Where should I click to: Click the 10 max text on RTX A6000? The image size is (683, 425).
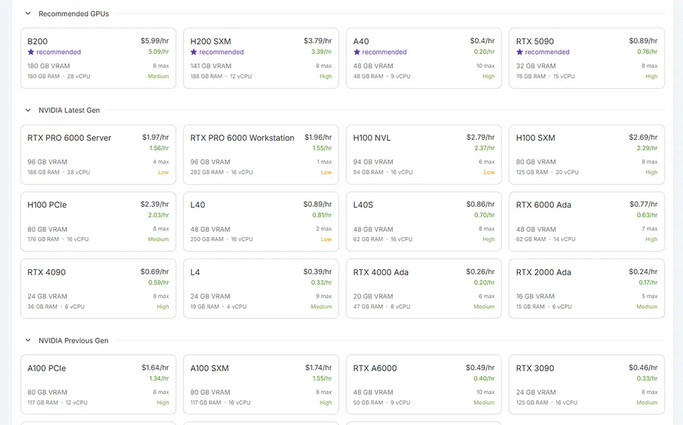click(485, 392)
